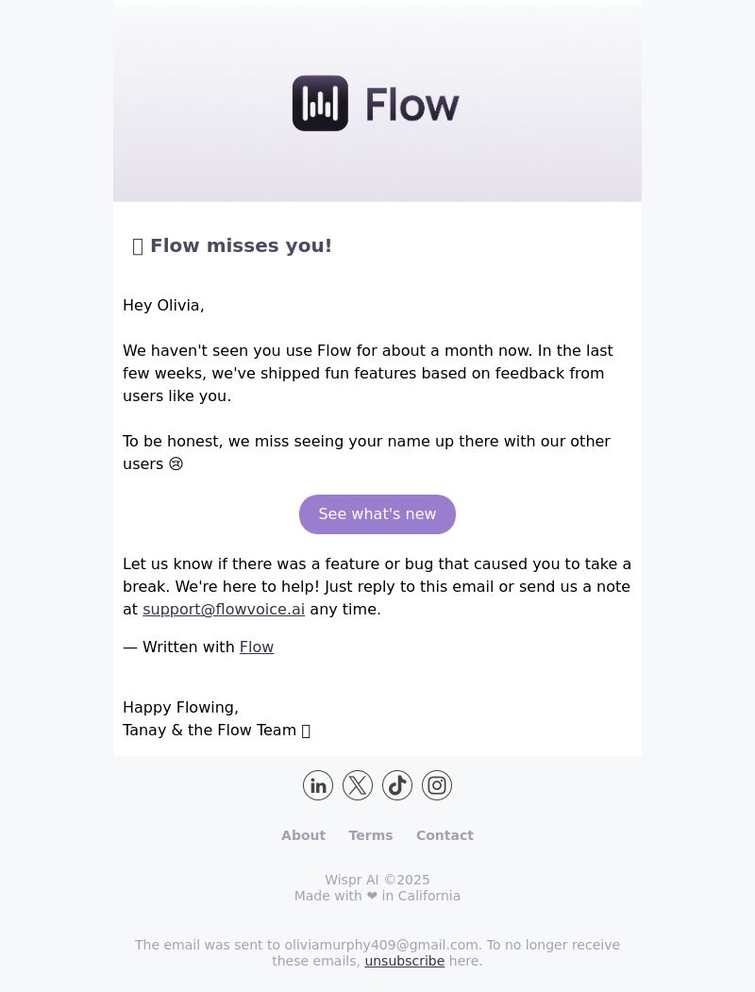This screenshot has height=992, width=755.
Task: Click the unsubscribe link
Action: 405,961
